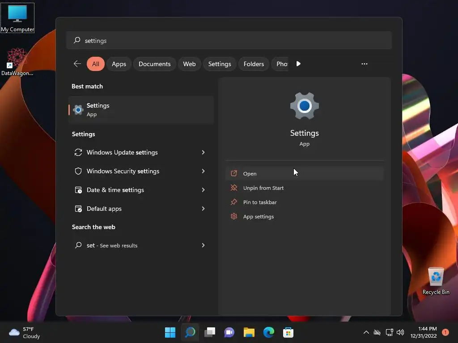
Task: Open the Windows Start button
Action: (x=170, y=332)
